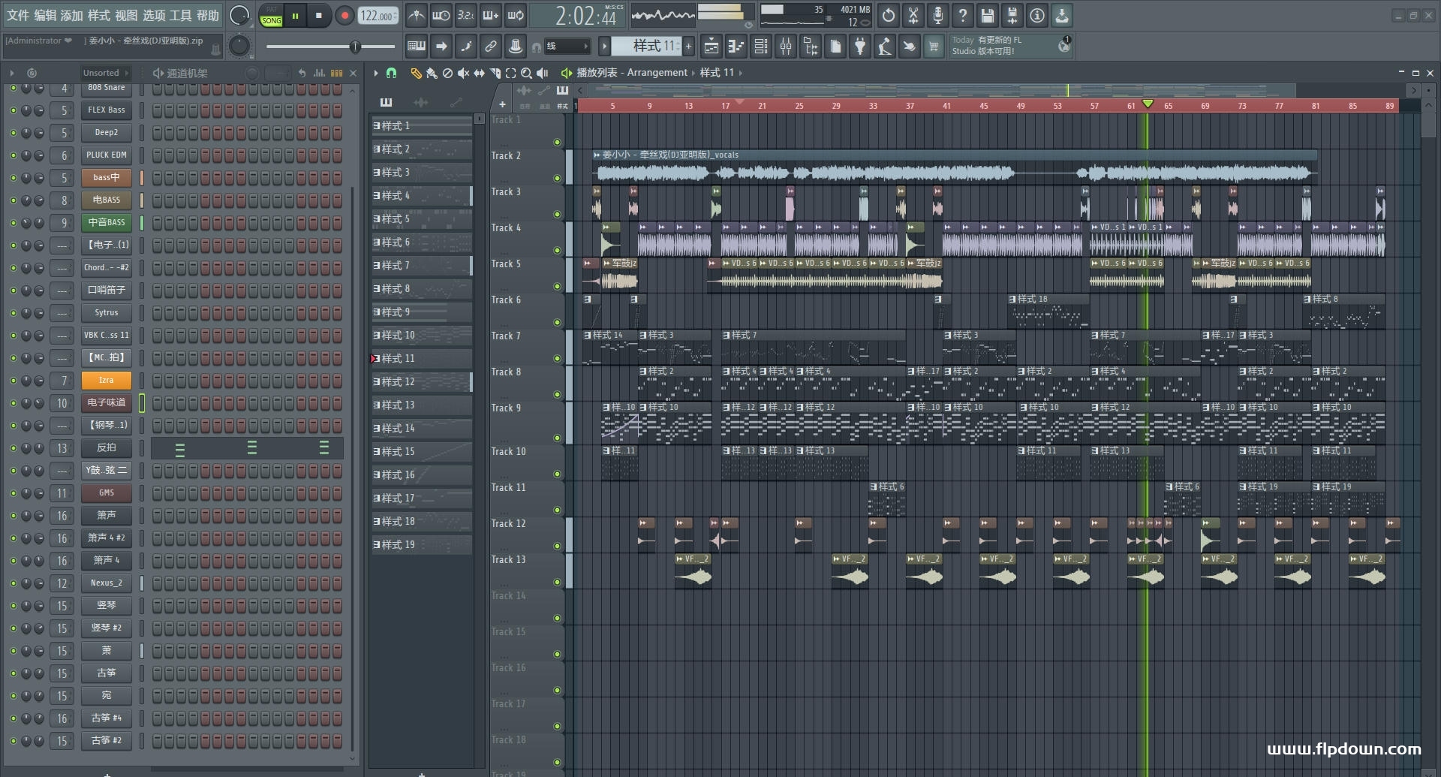Click the Izra channel button
The height and width of the screenshot is (777, 1441).
tap(106, 381)
